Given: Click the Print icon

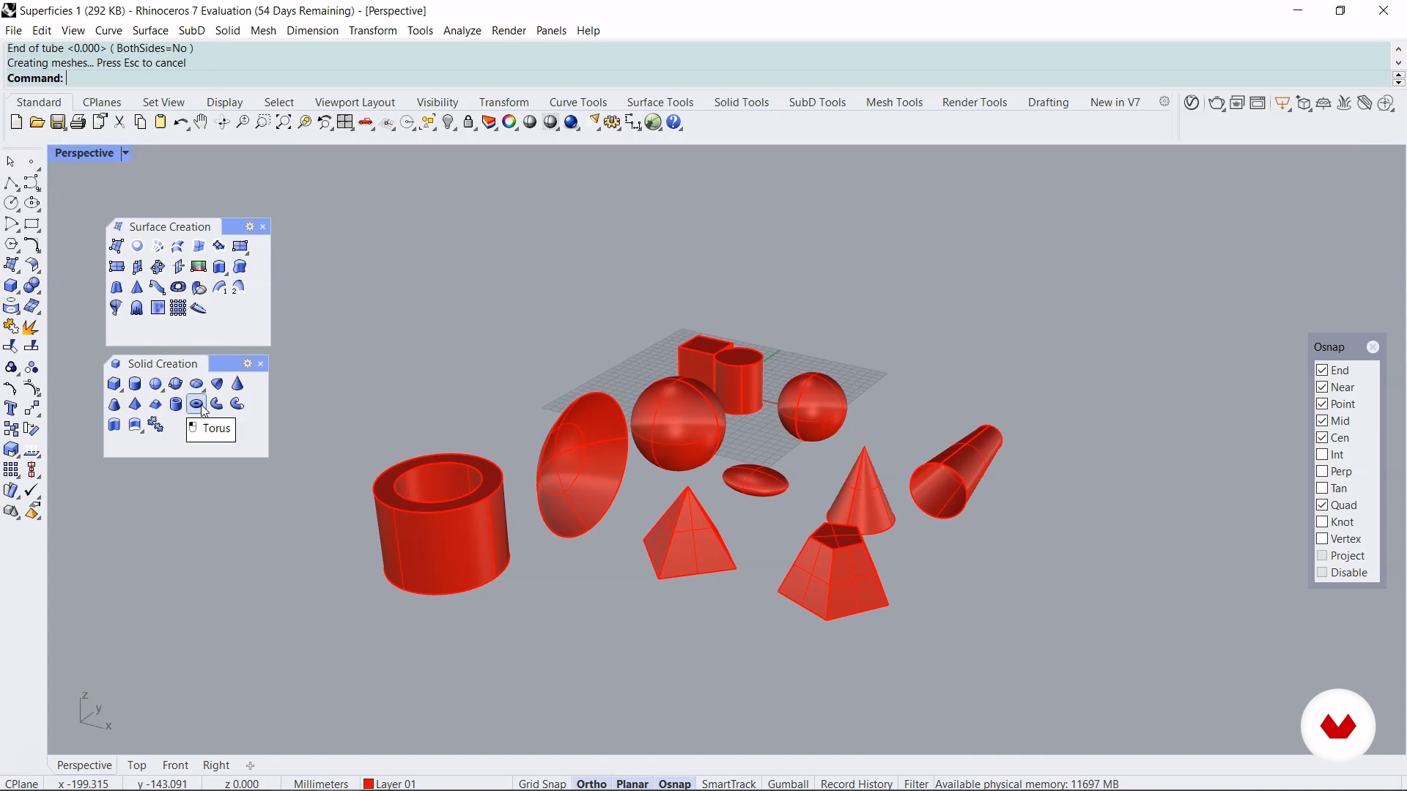Looking at the screenshot, I should click(x=78, y=122).
